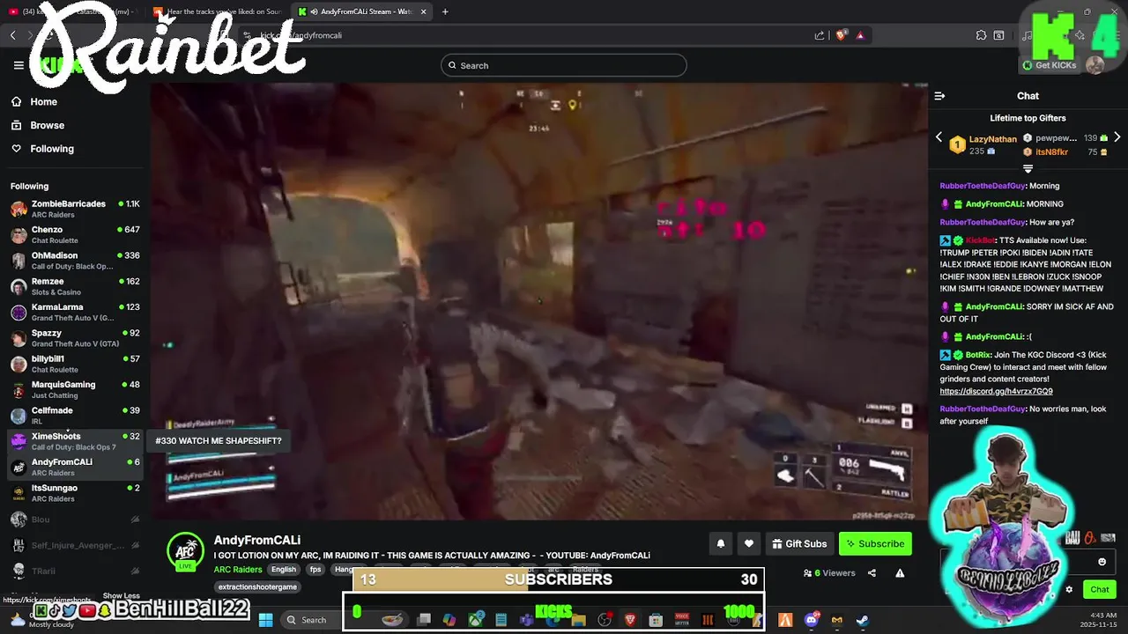Expand the top Gifters leaderboard

[1028, 168]
